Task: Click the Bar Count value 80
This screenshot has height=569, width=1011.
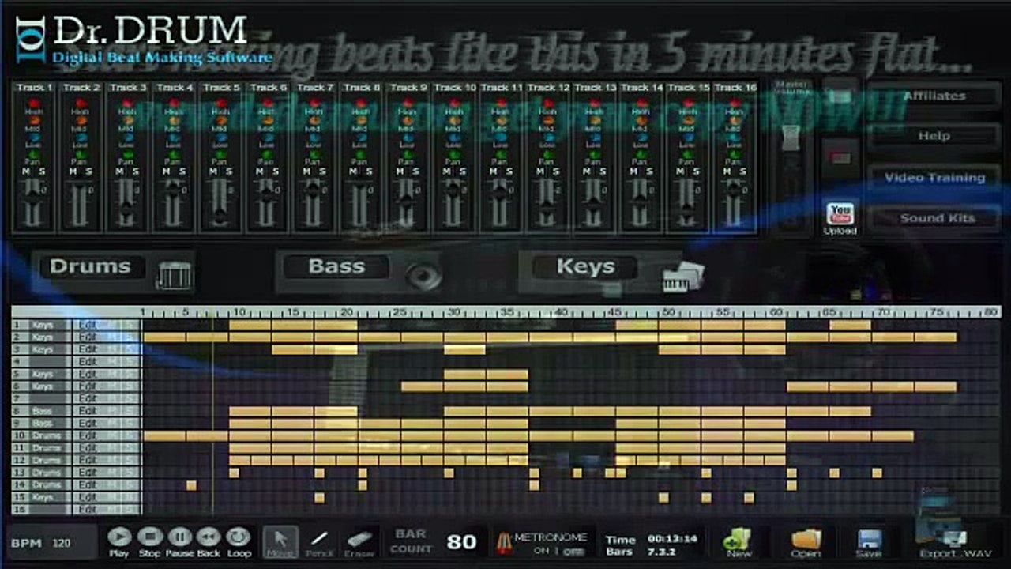Action: coord(461,541)
